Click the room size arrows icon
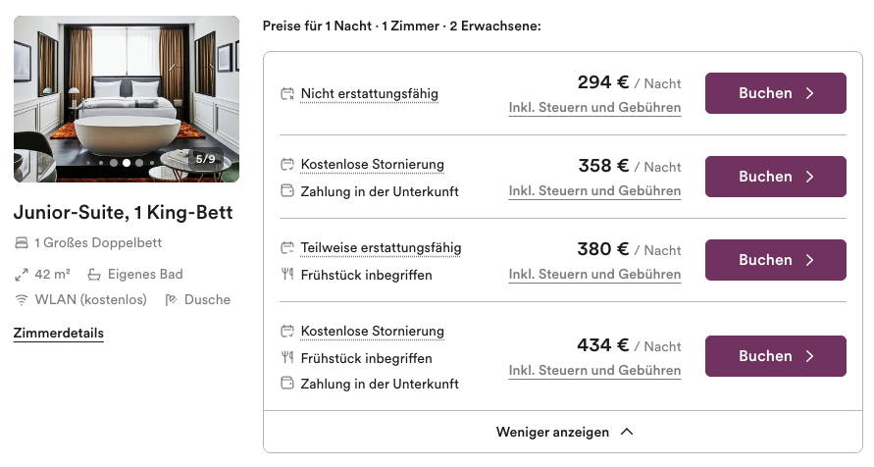The height and width of the screenshot is (467, 874). click(22, 275)
